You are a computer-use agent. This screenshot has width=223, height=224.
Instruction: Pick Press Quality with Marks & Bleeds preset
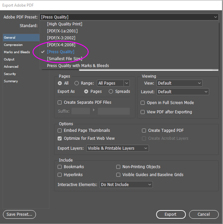click(x=129, y=65)
